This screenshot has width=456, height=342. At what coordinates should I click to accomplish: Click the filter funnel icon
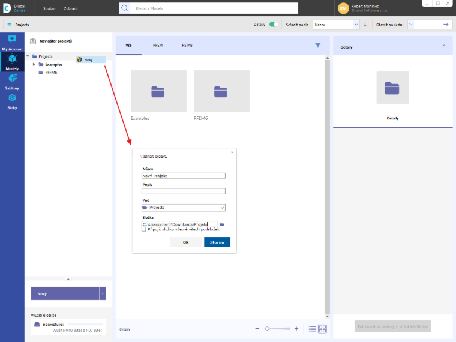(318, 46)
